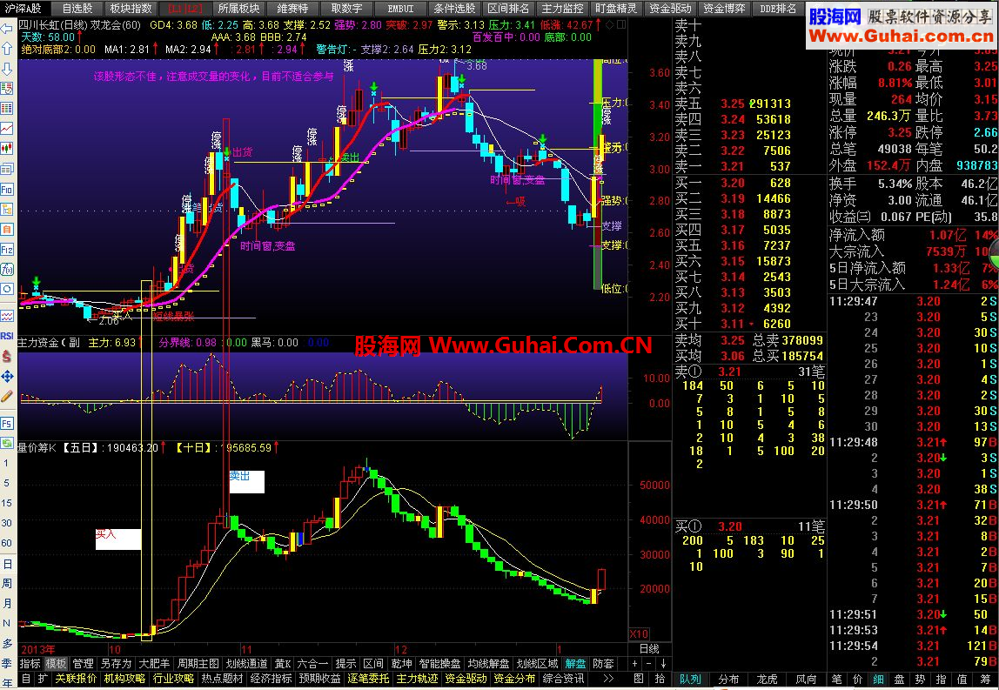Click the 买入 white label box

coord(117,539)
